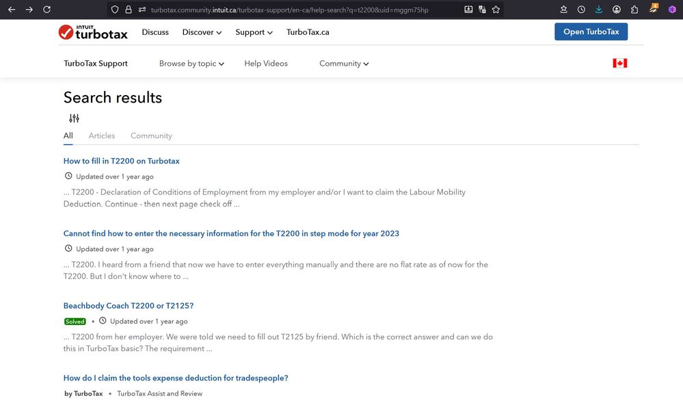
Task: Click the Open TurboTax button
Action: coord(591,32)
